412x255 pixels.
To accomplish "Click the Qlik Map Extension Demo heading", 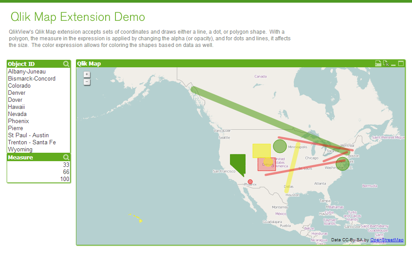I will (78, 17).
